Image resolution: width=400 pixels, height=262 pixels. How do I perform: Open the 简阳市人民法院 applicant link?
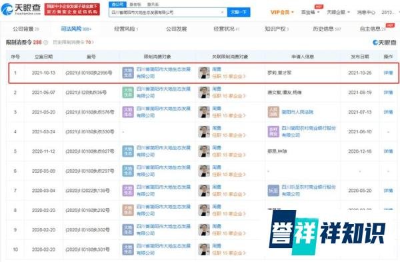[x=297, y=112]
